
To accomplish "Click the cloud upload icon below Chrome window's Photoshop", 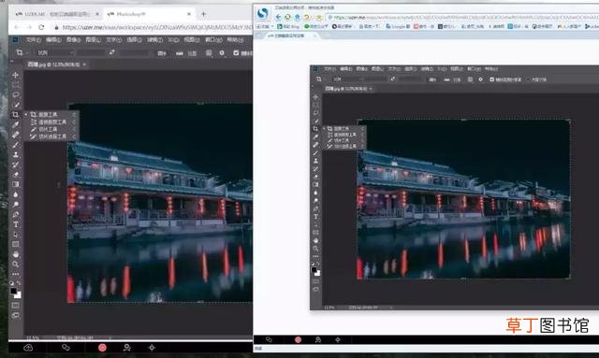I will point(28,348).
